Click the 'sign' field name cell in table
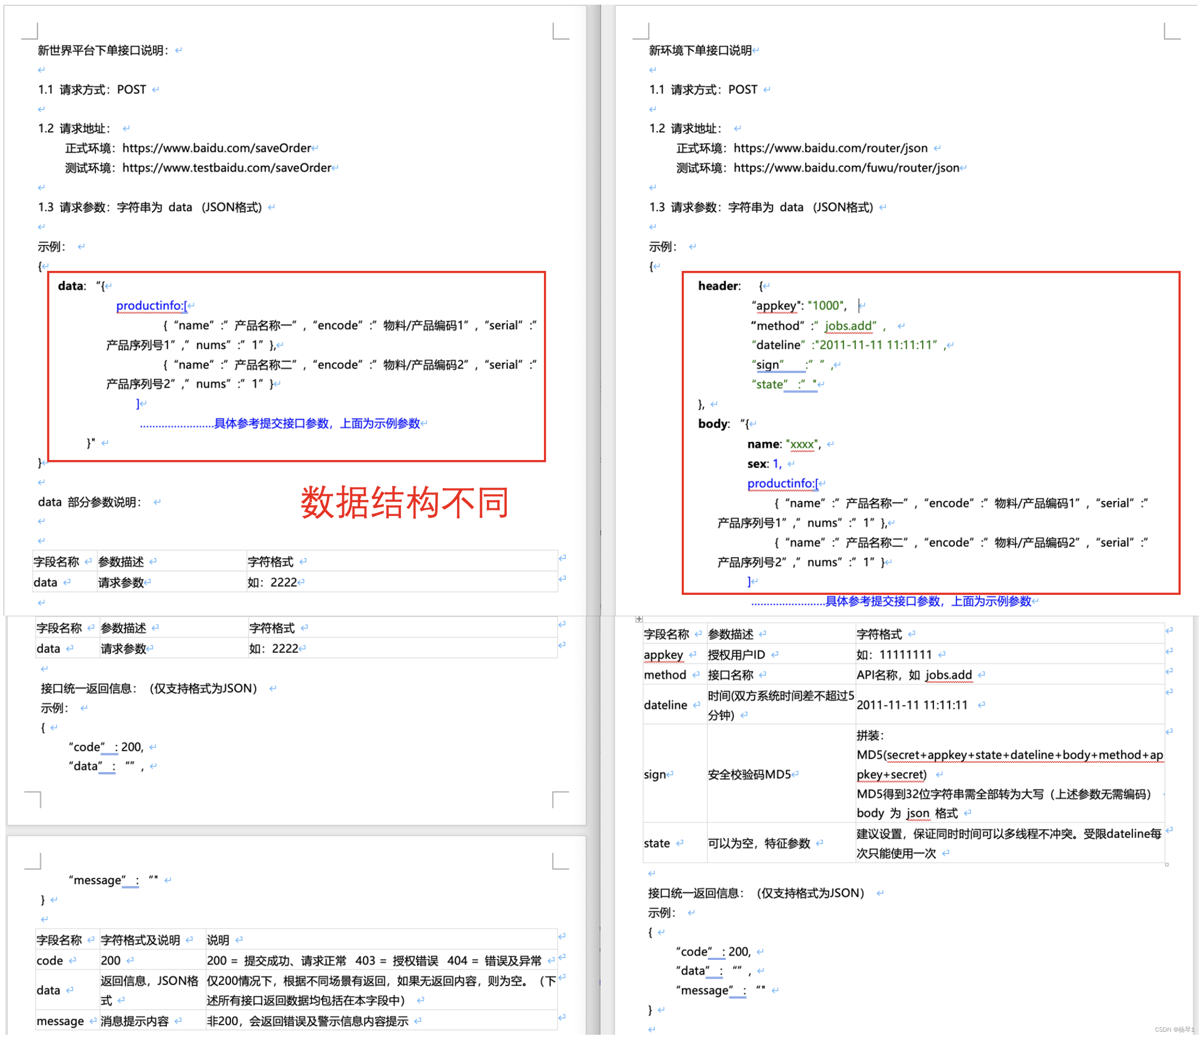 674,774
